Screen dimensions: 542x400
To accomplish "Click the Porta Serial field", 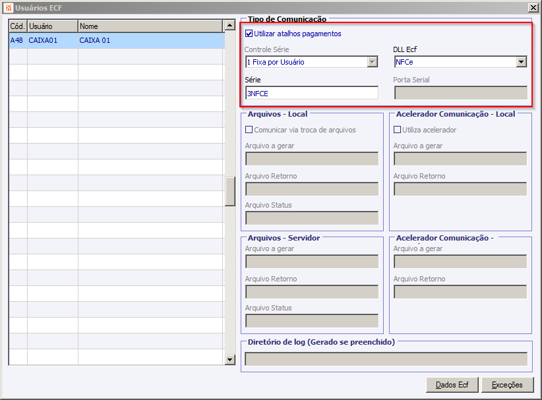I will click(461, 94).
